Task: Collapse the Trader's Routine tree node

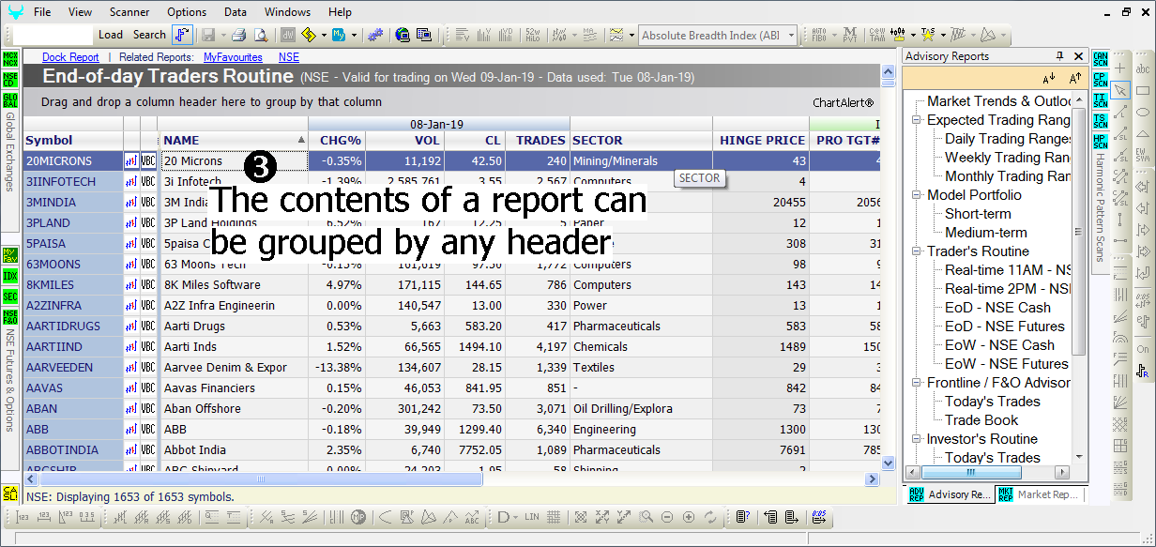Action: (917, 251)
